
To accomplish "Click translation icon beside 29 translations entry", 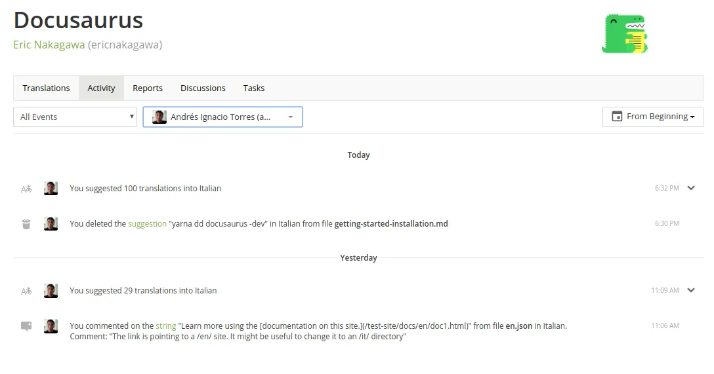I will [26, 291].
